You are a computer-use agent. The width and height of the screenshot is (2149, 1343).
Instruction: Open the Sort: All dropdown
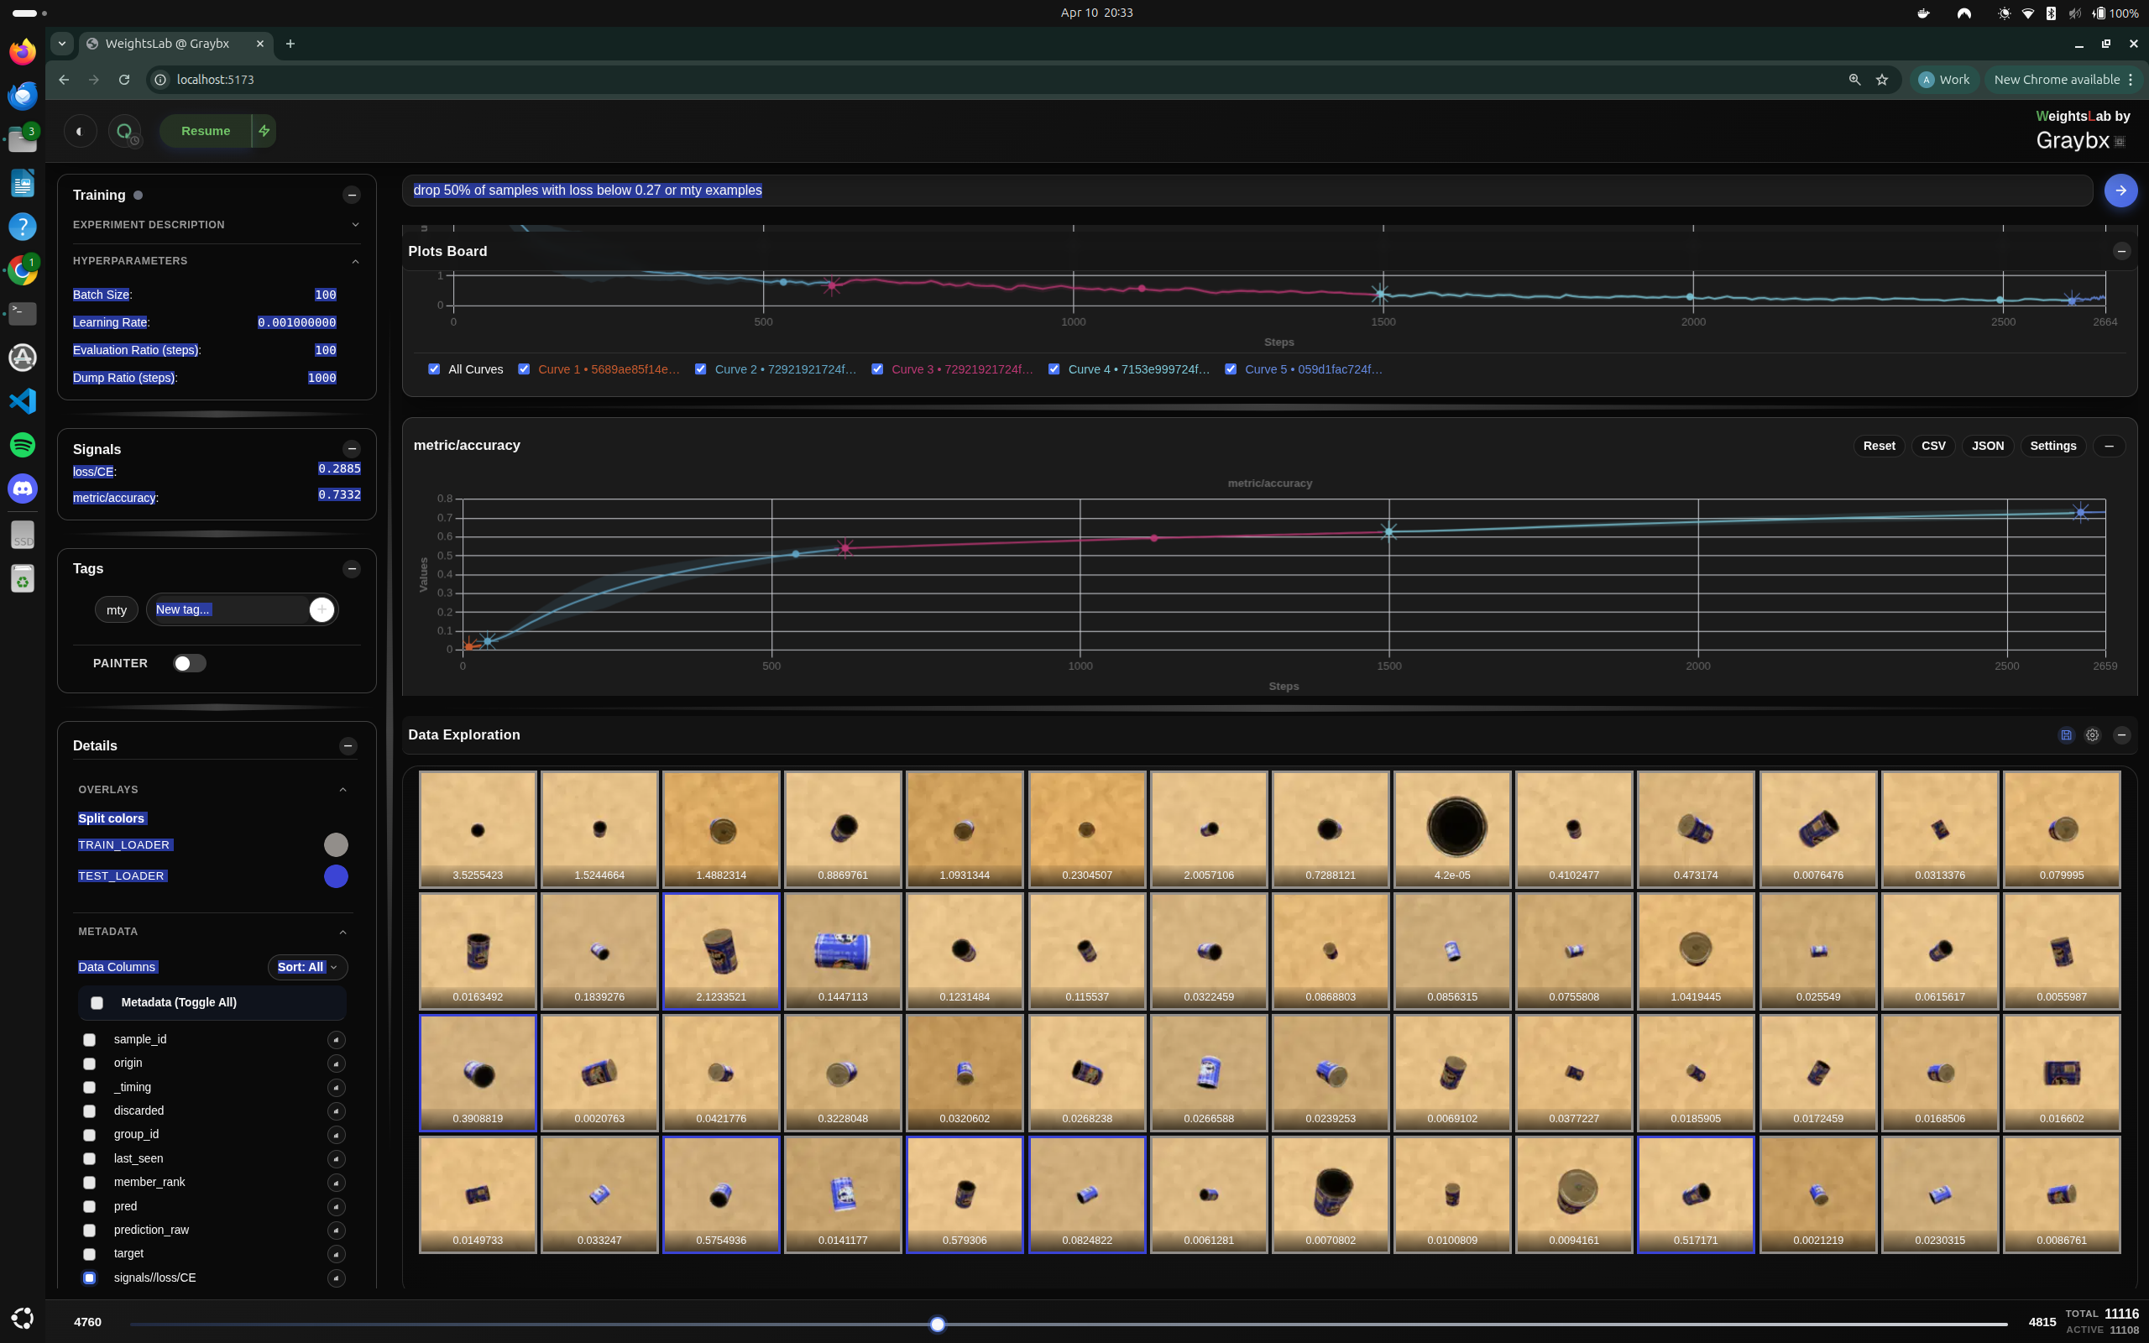pyautogui.click(x=306, y=966)
